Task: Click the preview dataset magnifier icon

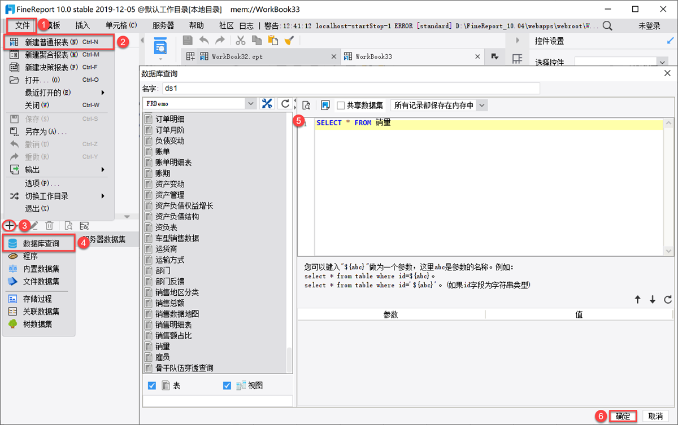Action: 68,225
